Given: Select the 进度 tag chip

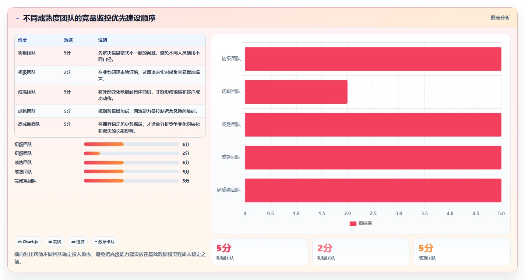Looking at the screenshot, I should pos(78,242).
